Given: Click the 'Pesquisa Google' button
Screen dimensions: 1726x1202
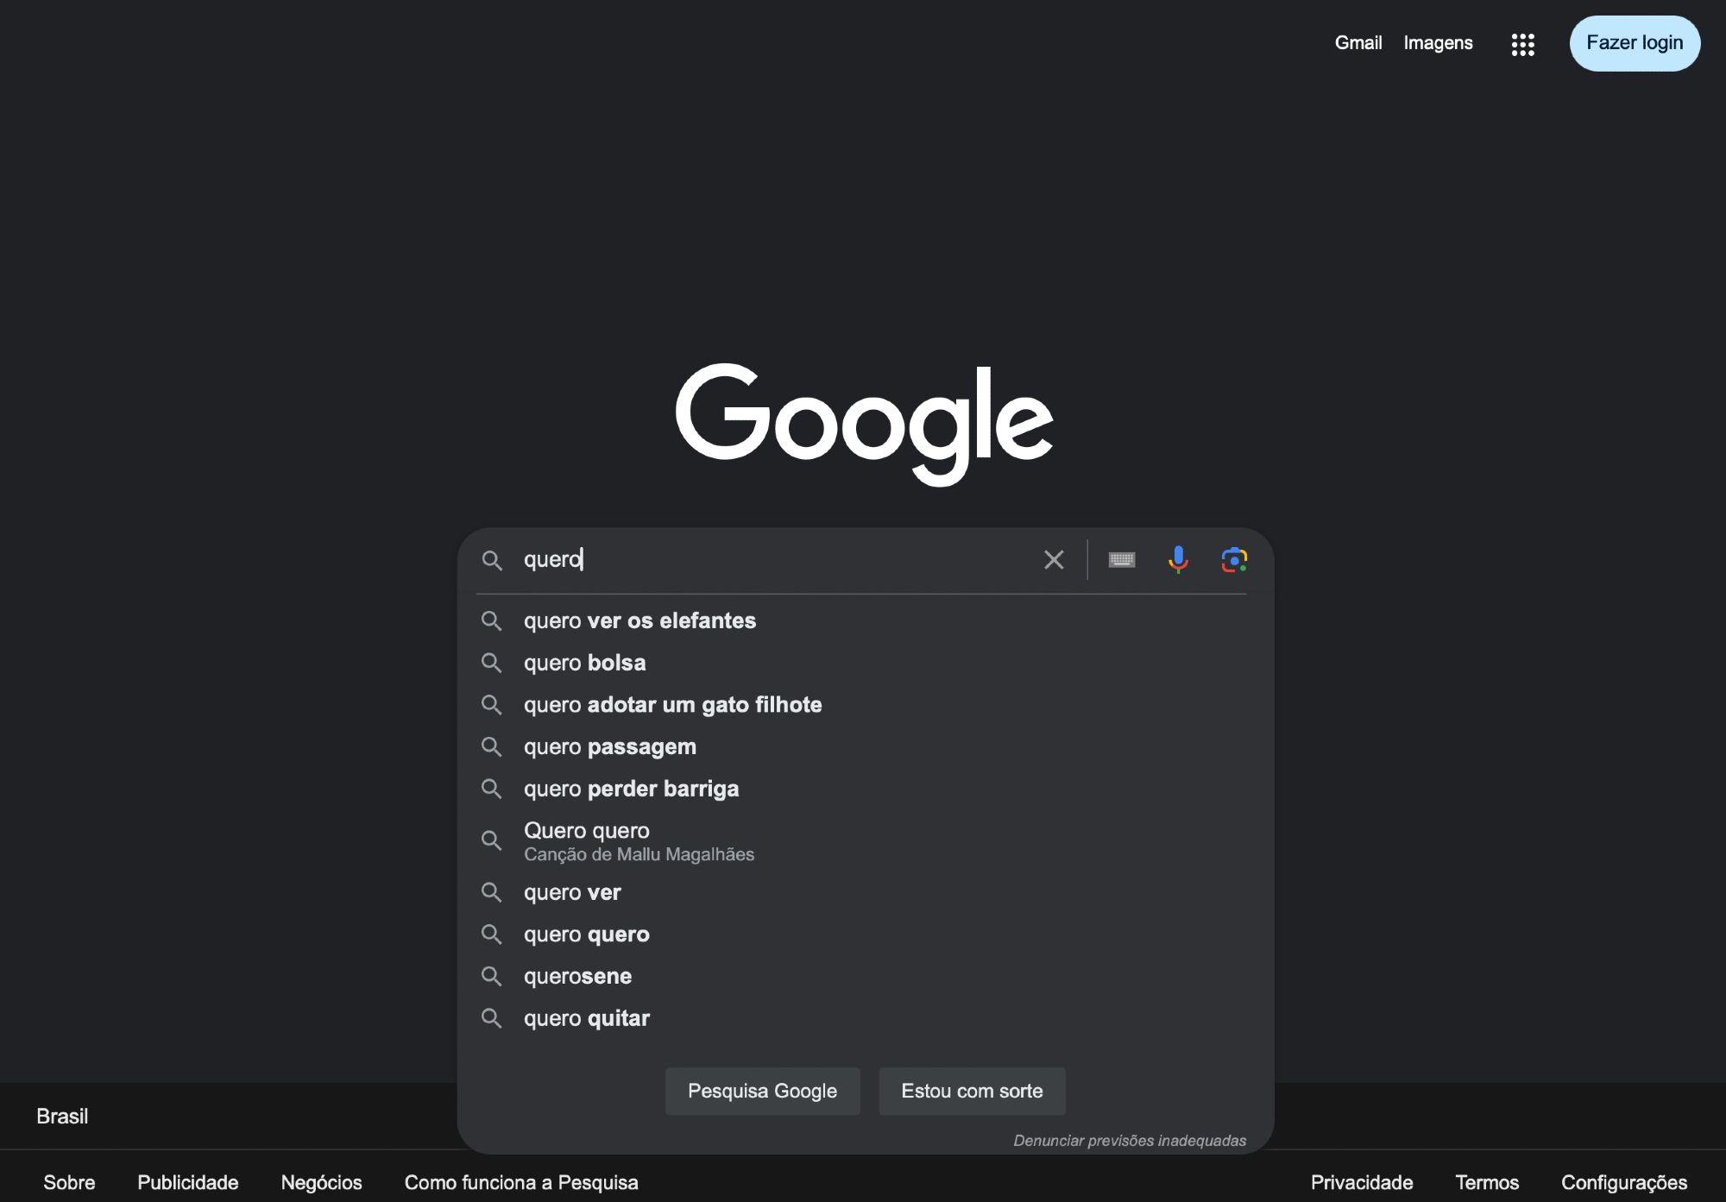Looking at the screenshot, I should tap(762, 1092).
